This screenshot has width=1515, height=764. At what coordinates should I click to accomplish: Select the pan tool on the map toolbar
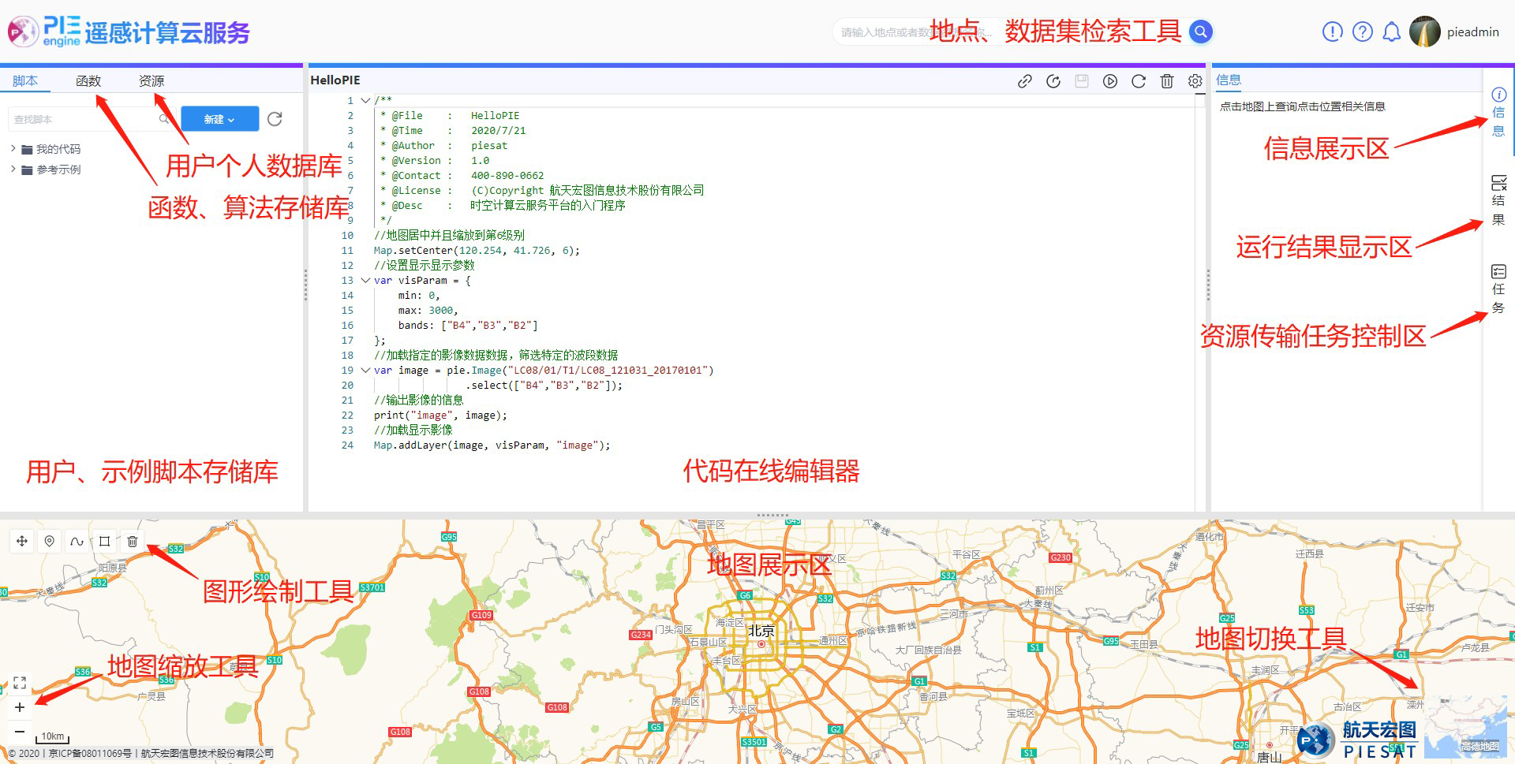[21, 541]
